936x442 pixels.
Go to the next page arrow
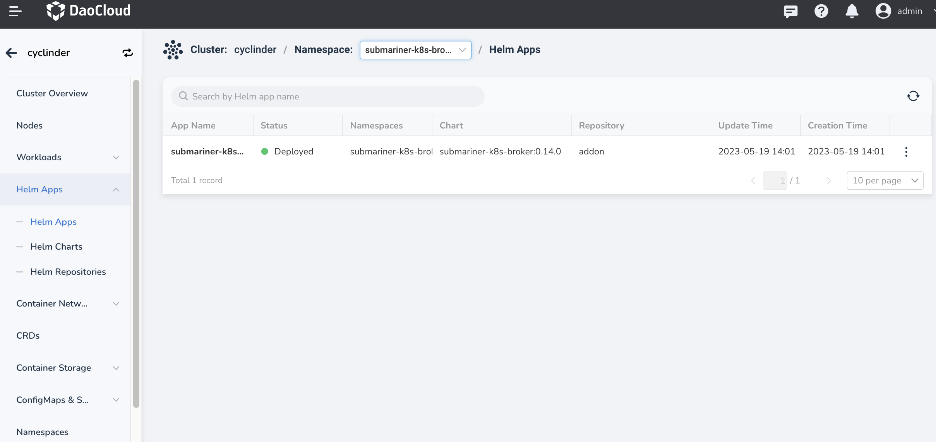(x=829, y=180)
